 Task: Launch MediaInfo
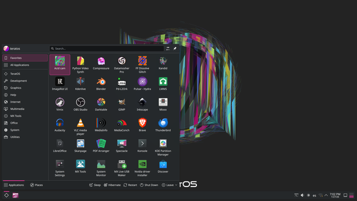point(101,127)
